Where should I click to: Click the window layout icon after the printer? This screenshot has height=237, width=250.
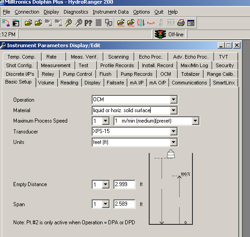[x=191, y=23]
